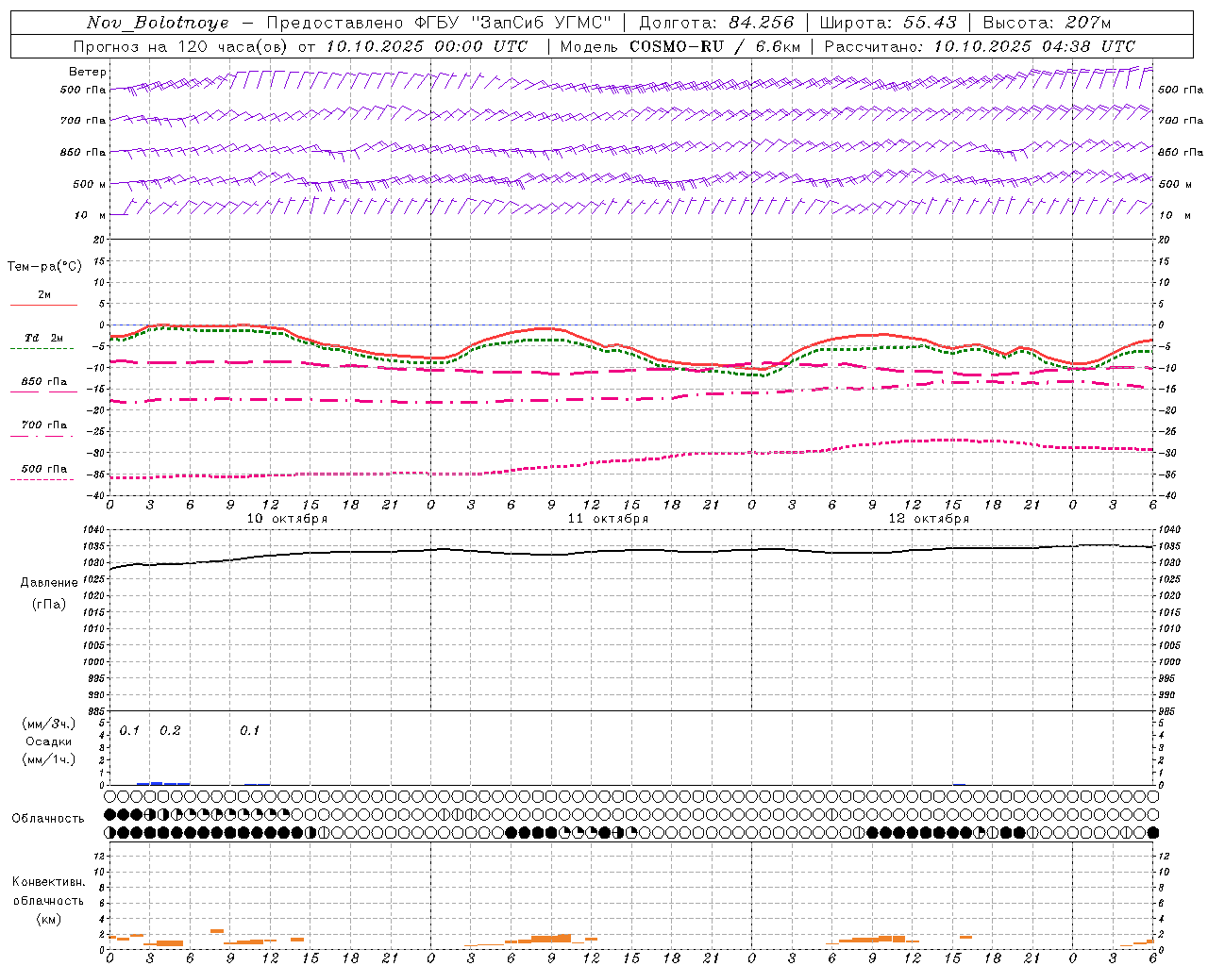Click the Осадки section label

49,741
